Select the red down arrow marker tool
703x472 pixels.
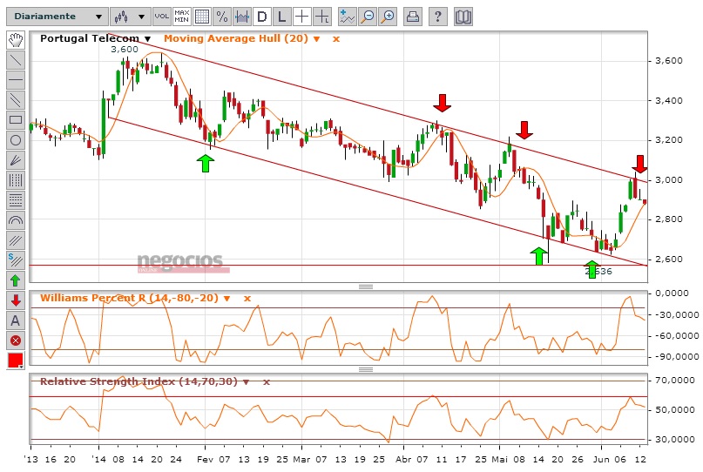[x=16, y=300]
